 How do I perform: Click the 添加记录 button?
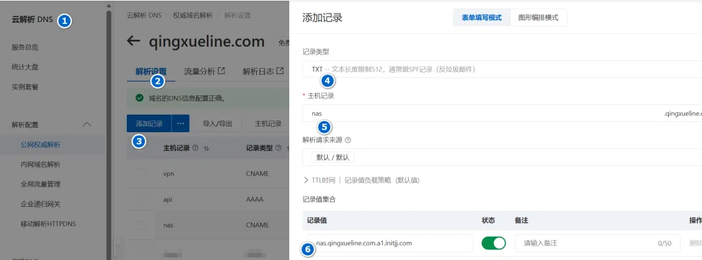pyautogui.click(x=149, y=124)
